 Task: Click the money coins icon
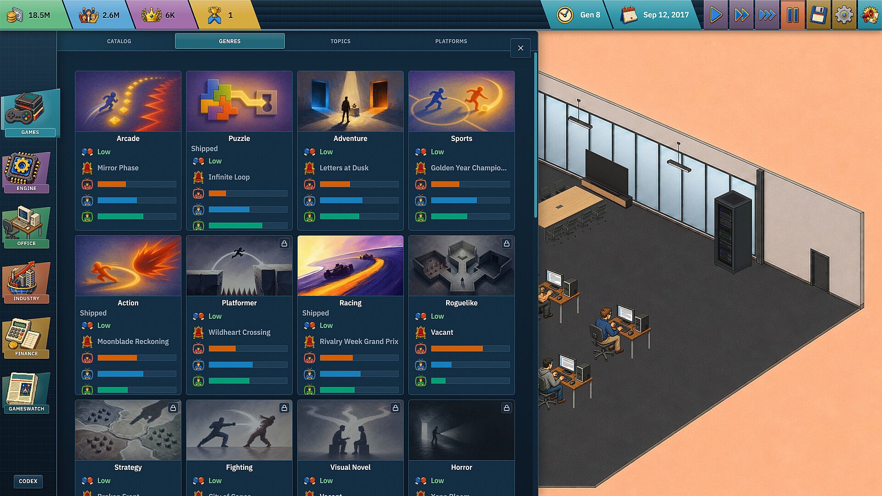tap(15, 15)
